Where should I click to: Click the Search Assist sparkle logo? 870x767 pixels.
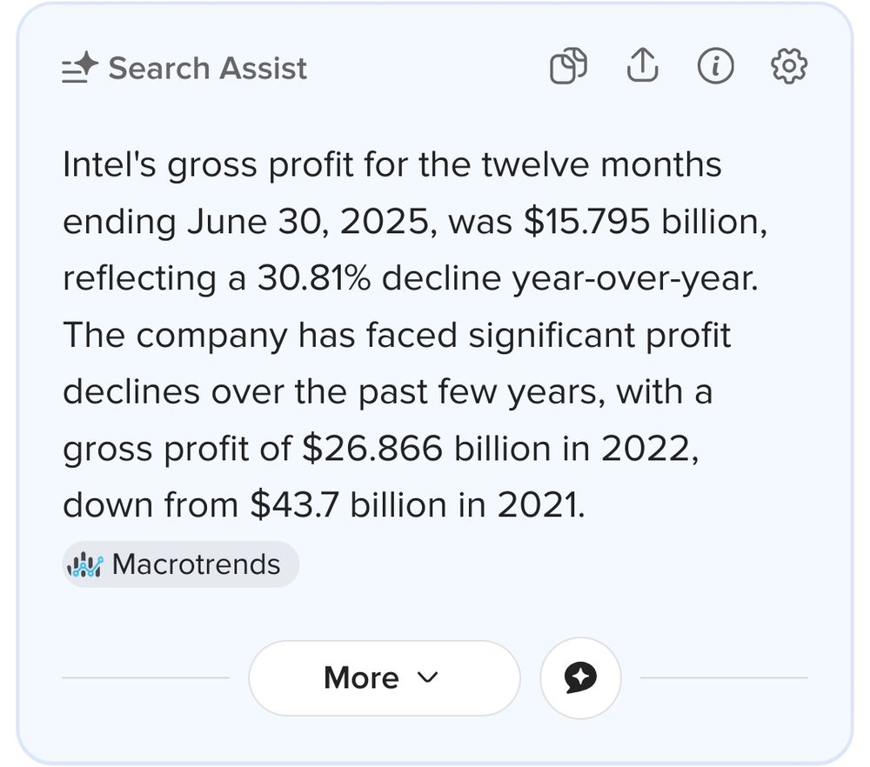80,67
